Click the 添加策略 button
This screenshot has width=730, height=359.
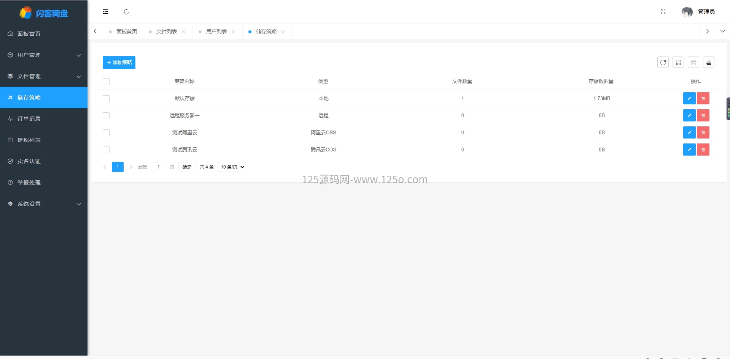(x=119, y=63)
